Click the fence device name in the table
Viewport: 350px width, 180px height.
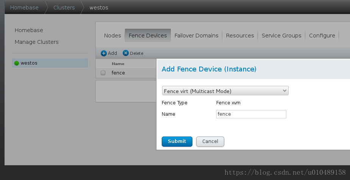tap(118, 73)
